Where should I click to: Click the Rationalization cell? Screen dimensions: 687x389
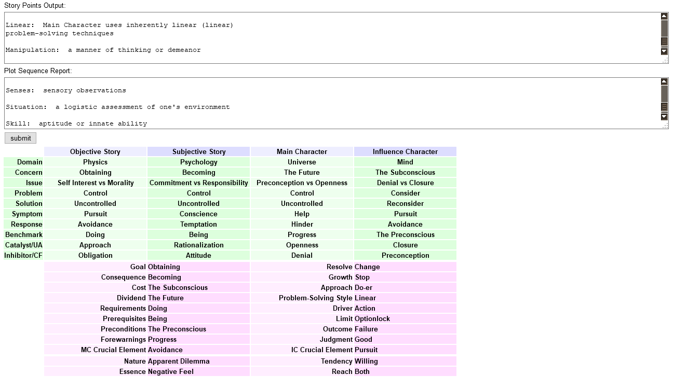tap(199, 245)
